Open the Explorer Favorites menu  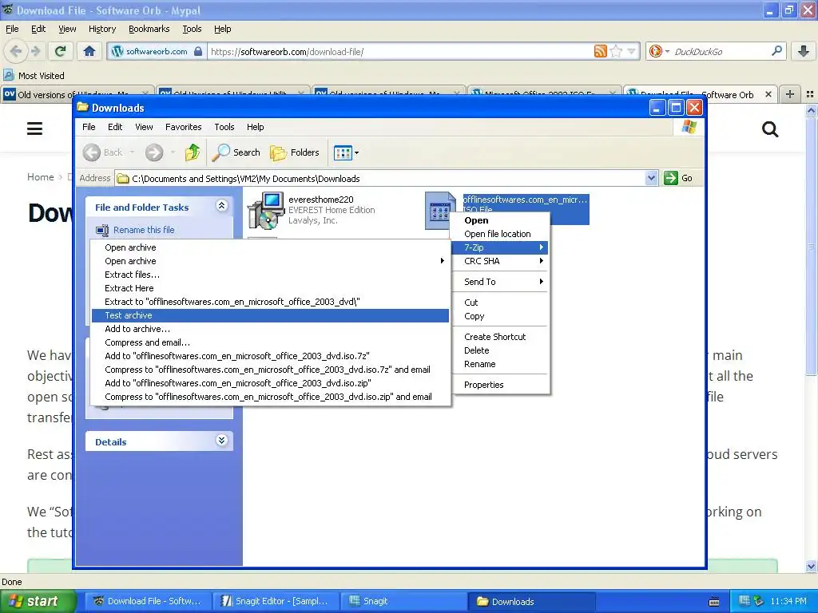click(183, 127)
